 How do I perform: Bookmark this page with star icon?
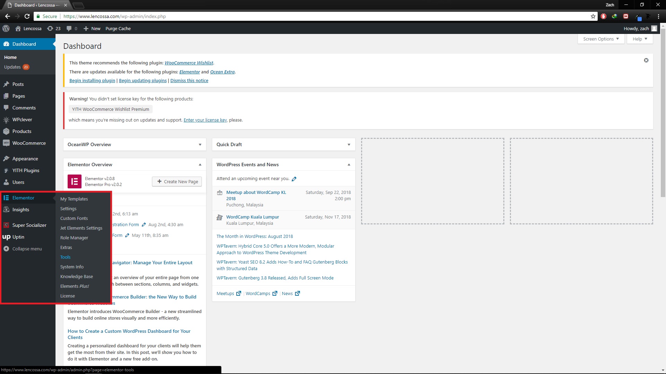coord(593,16)
